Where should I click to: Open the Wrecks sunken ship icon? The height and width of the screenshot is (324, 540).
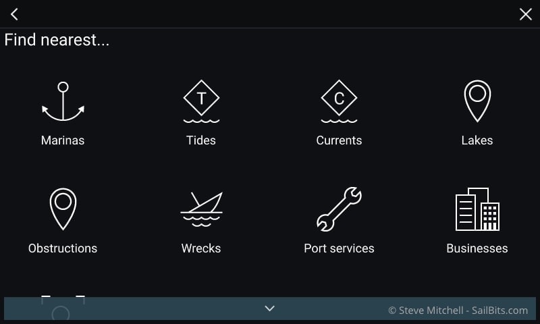pyautogui.click(x=201, y=209)
